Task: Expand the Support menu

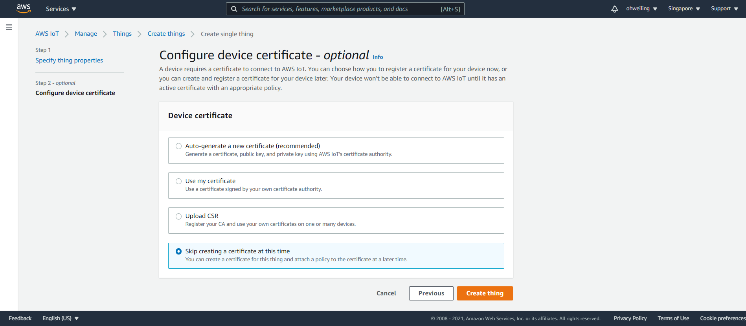Action: (724, 9)
